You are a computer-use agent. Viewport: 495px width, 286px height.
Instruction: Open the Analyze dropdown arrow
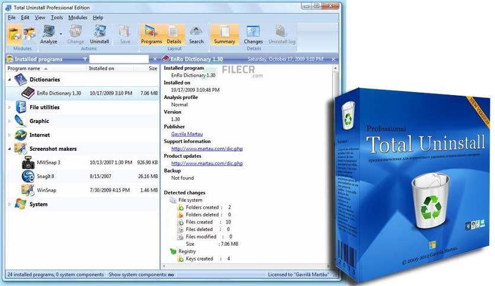click(x=61, y=34)
